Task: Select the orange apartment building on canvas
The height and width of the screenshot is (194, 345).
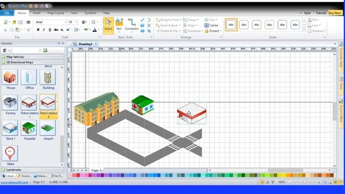Action: 97,109
